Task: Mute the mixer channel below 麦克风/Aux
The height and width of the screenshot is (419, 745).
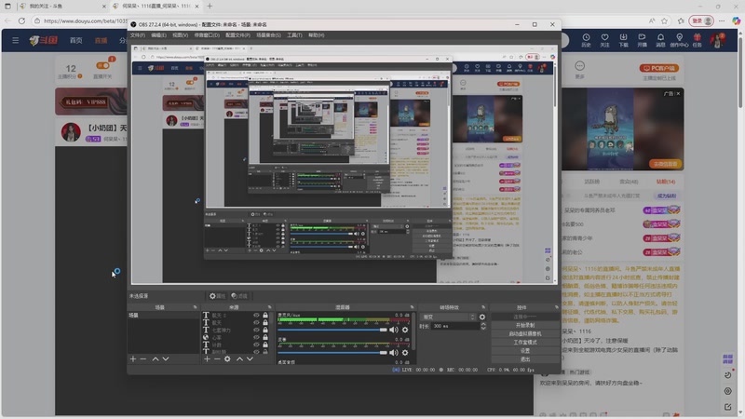Action: [x=394, y=353]
